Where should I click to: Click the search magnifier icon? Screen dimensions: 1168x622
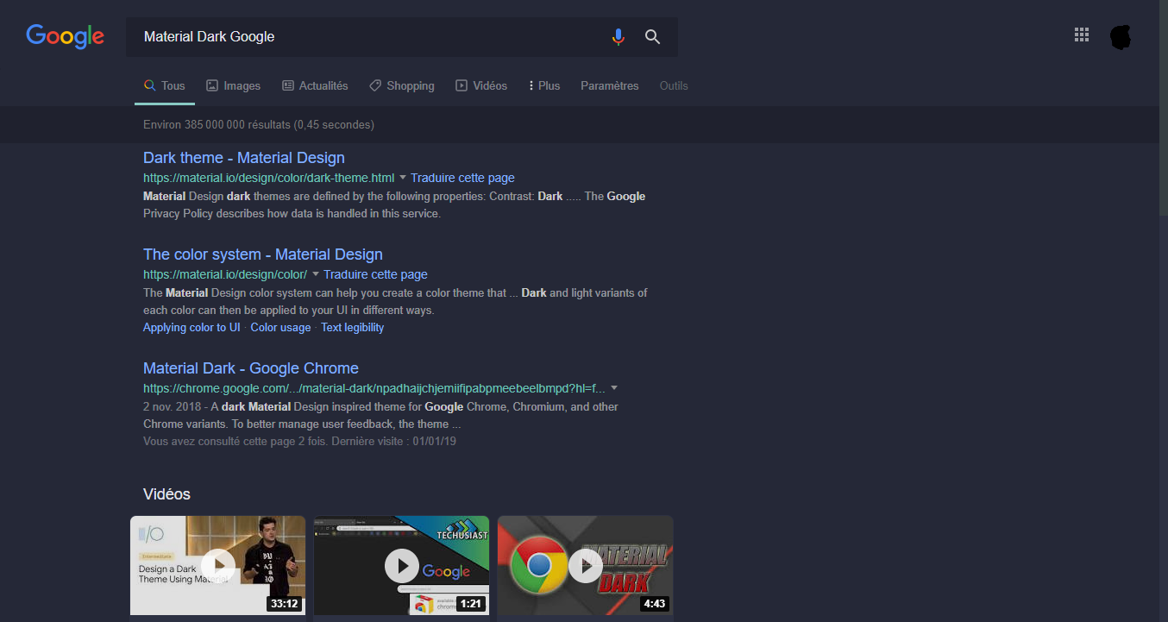[x=652, y=37]
